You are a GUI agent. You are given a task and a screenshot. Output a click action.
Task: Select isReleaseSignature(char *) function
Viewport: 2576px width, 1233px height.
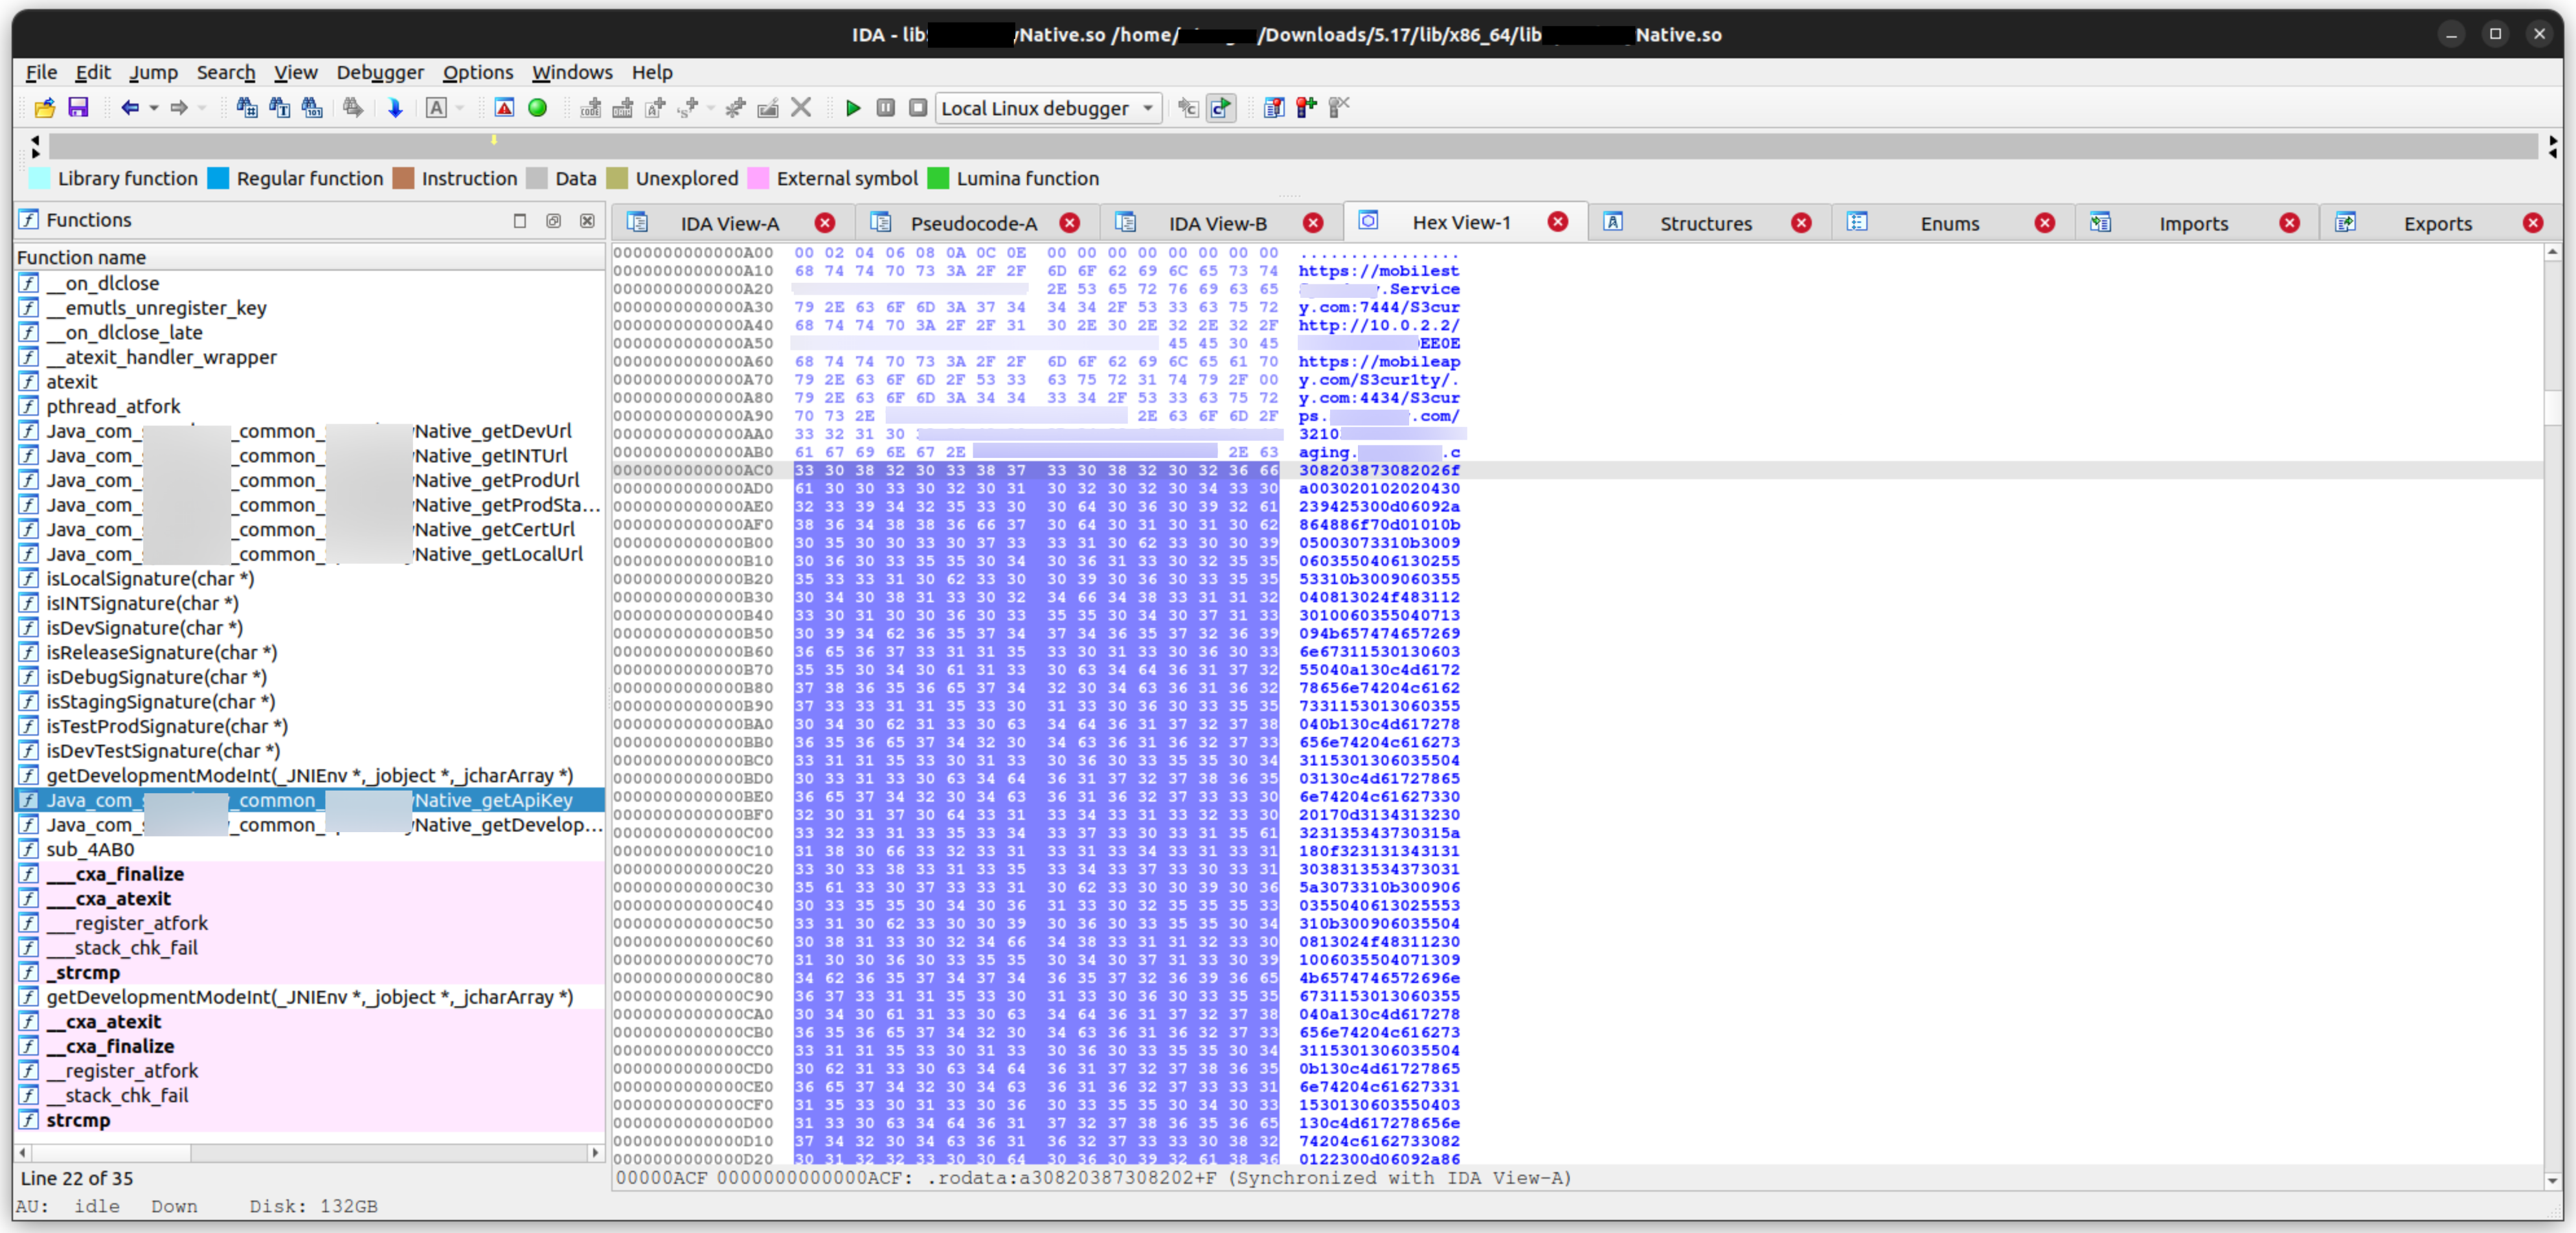[161, 652]
